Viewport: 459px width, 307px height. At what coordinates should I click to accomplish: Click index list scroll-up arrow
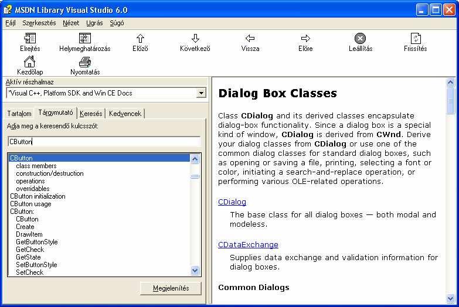[195, 159]
